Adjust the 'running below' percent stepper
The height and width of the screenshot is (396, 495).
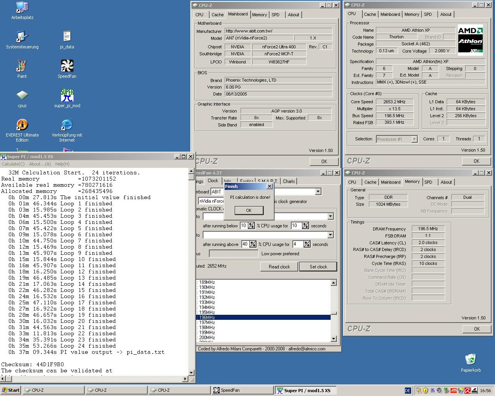251,226
